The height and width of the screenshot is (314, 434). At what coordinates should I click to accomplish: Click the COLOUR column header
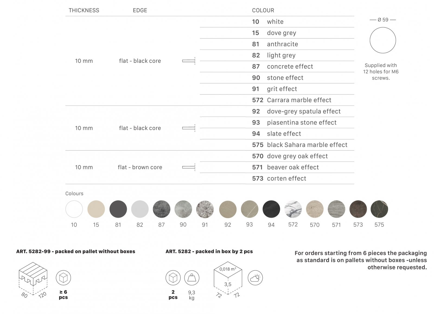coord(263,11)
